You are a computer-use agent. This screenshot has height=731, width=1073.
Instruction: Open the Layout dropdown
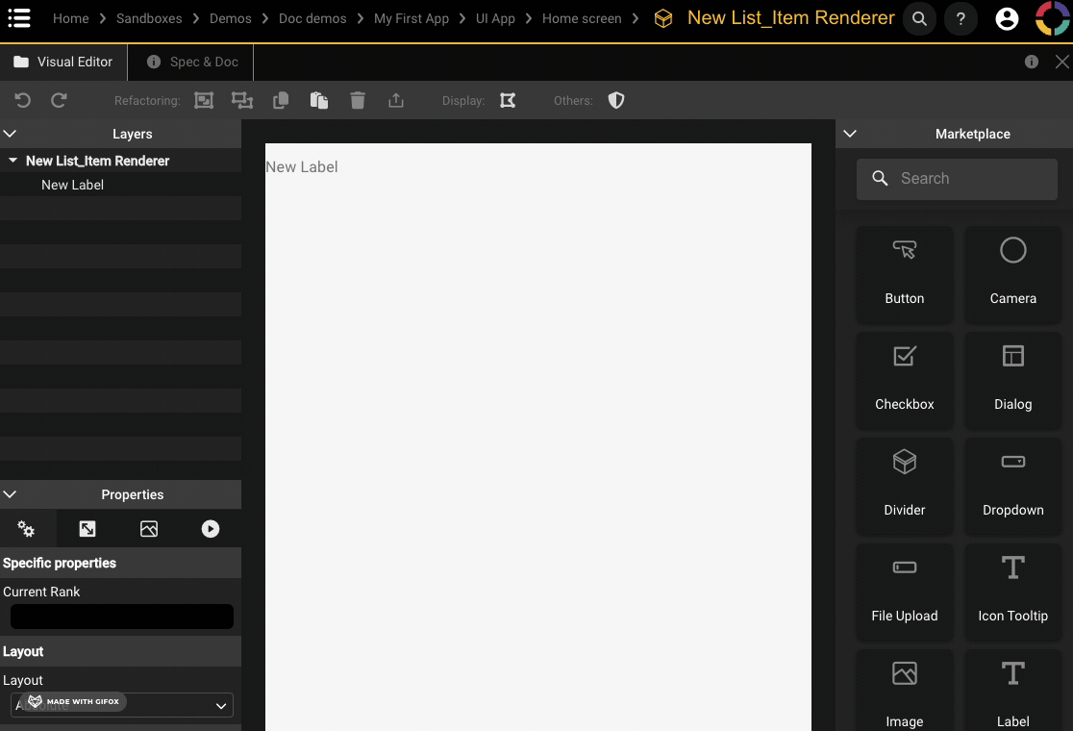(122, 705)
